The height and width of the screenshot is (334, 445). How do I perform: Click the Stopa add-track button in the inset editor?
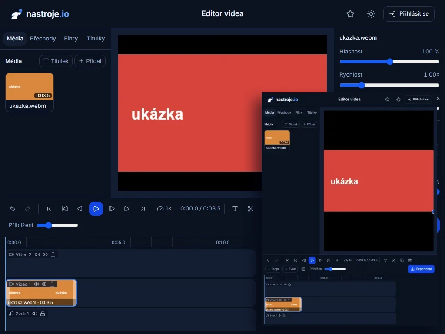(x=274, y=269)
